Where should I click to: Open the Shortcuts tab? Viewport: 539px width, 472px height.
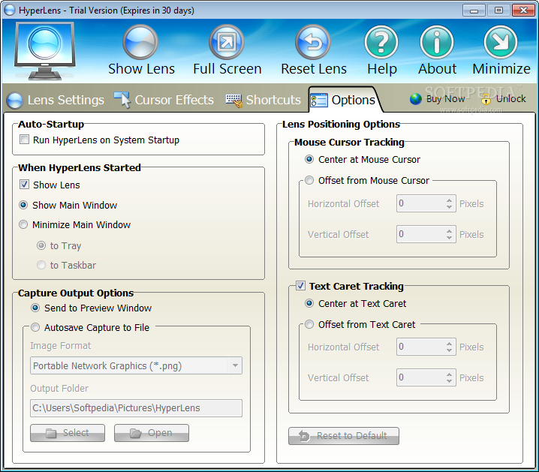point(263,100)
